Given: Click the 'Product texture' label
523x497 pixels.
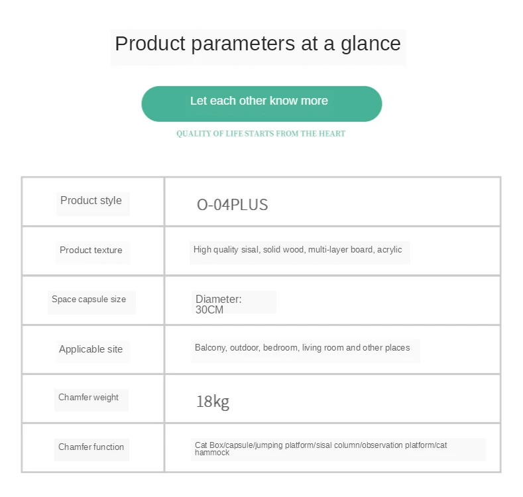Looking at the screenshot, I should [x=91, y=250].
